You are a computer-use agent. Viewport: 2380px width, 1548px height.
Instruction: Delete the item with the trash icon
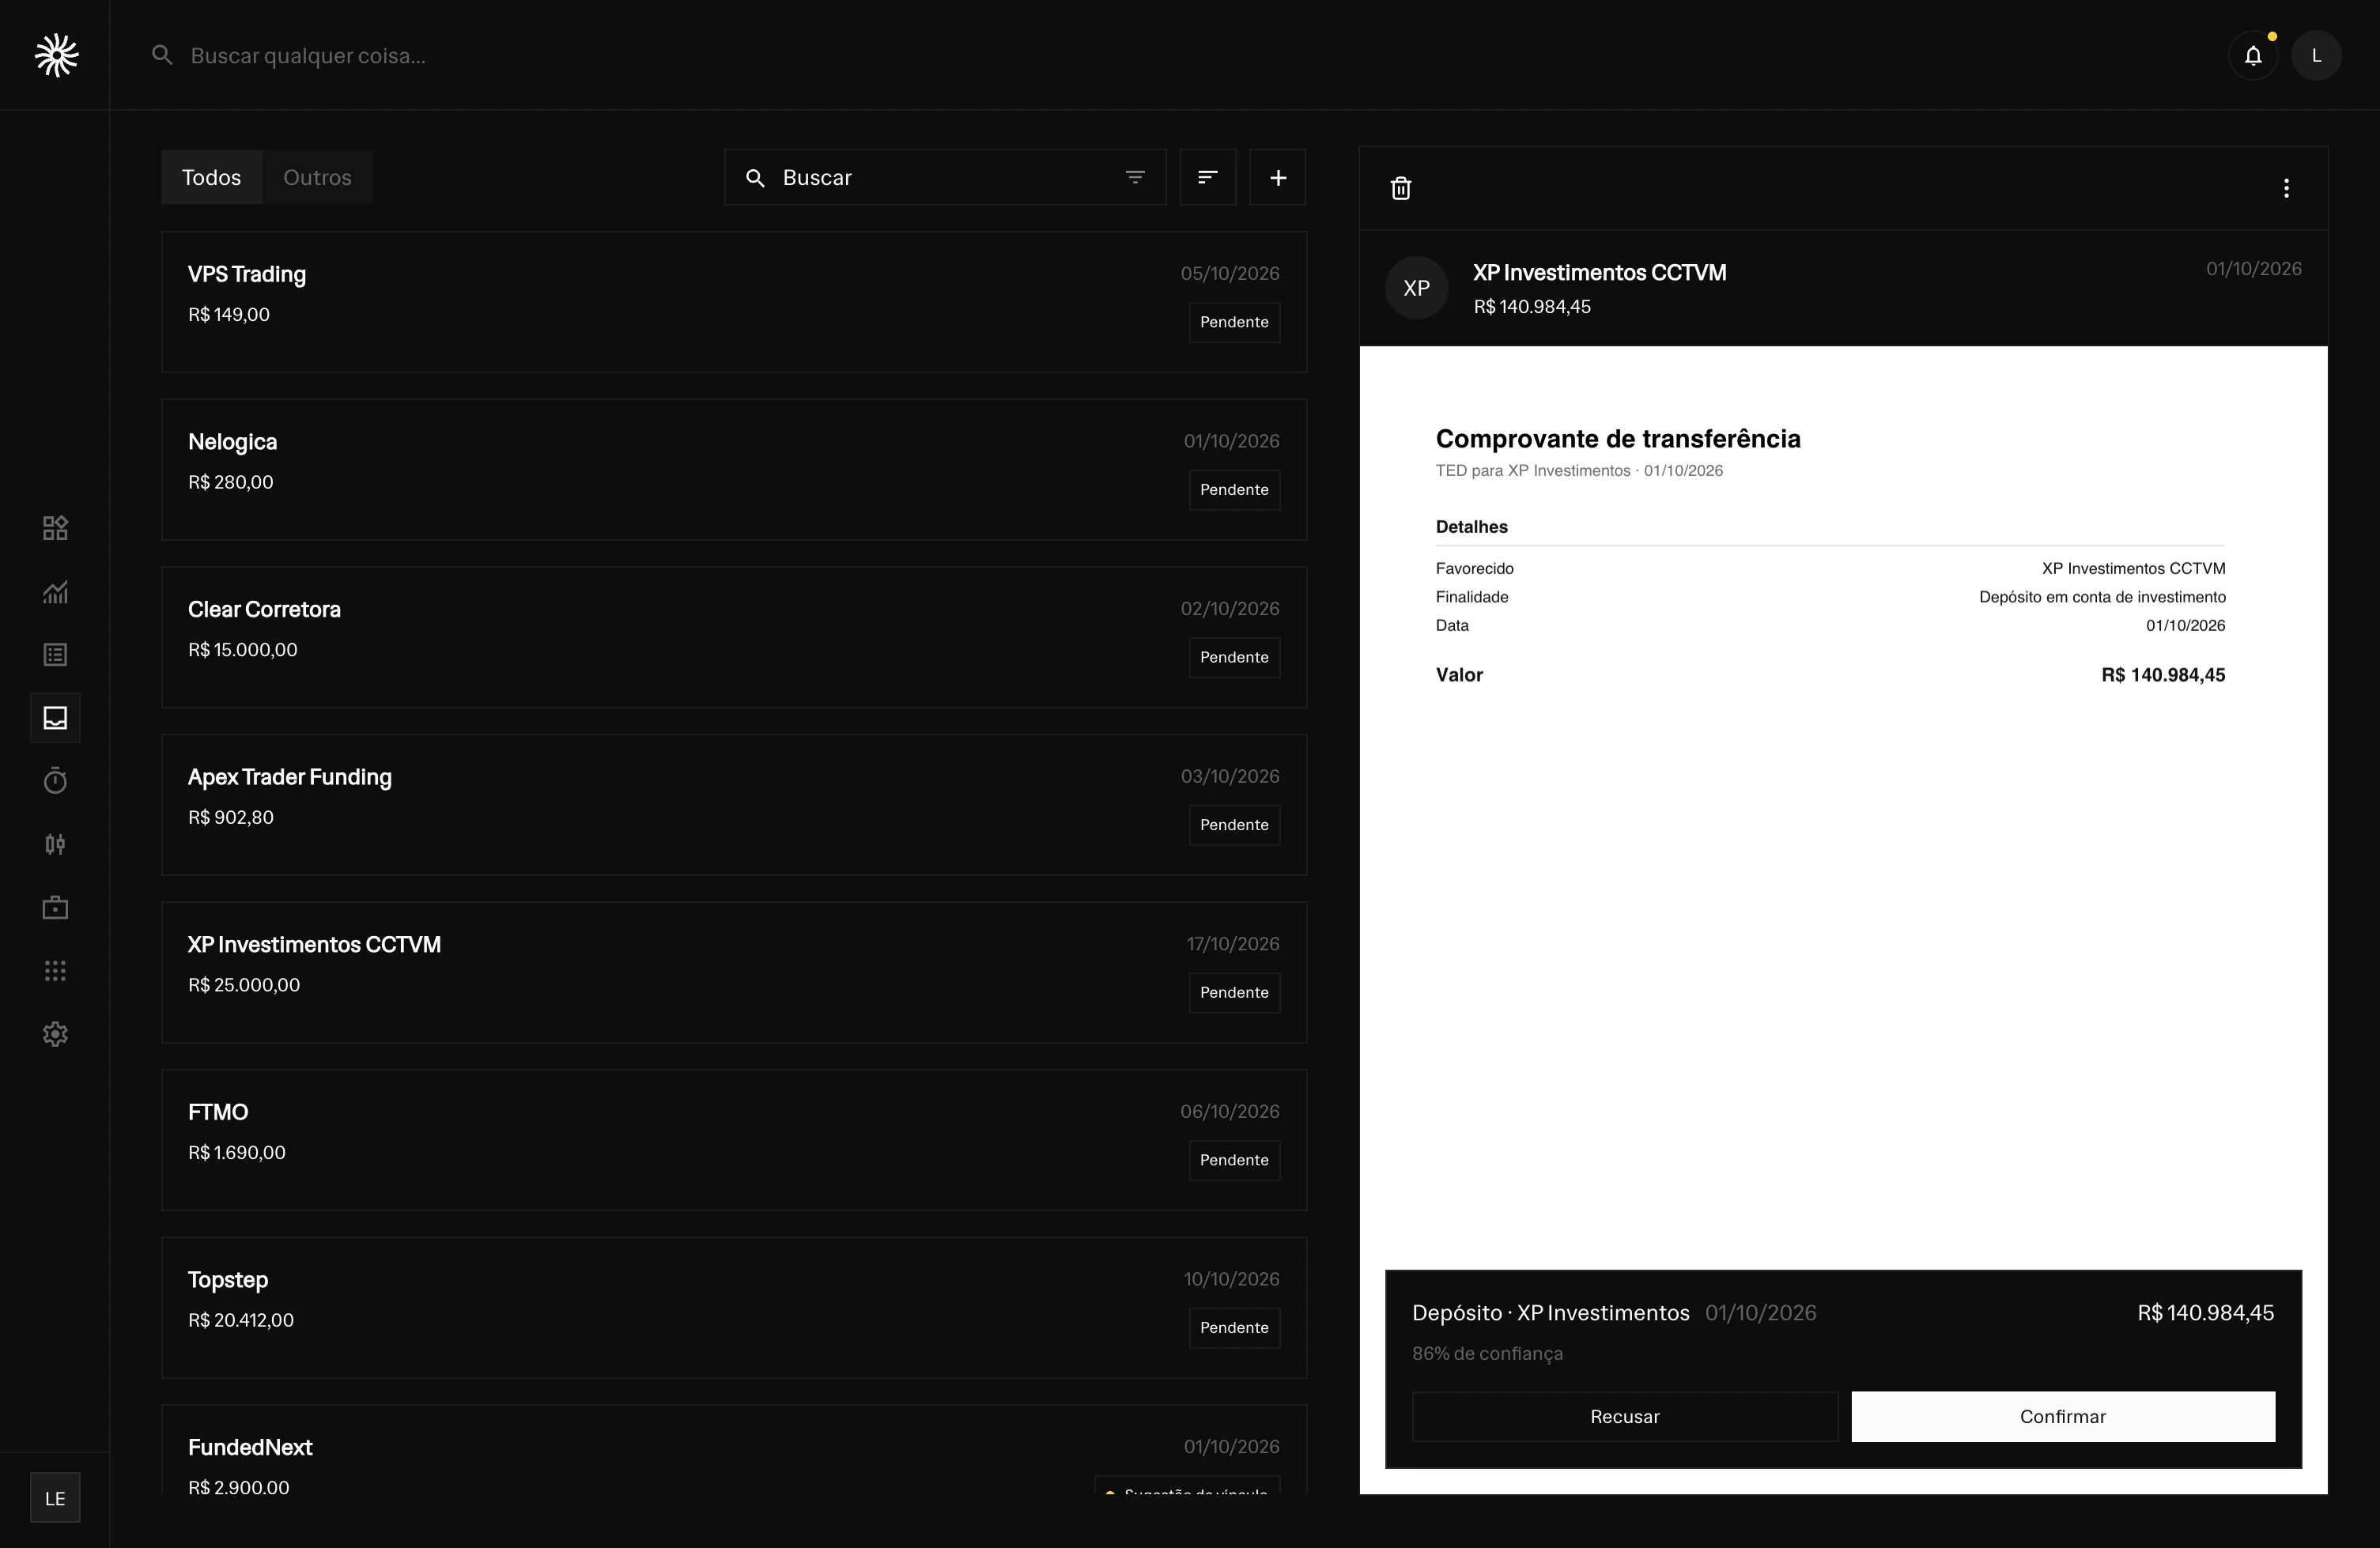tap(1401, 188)
